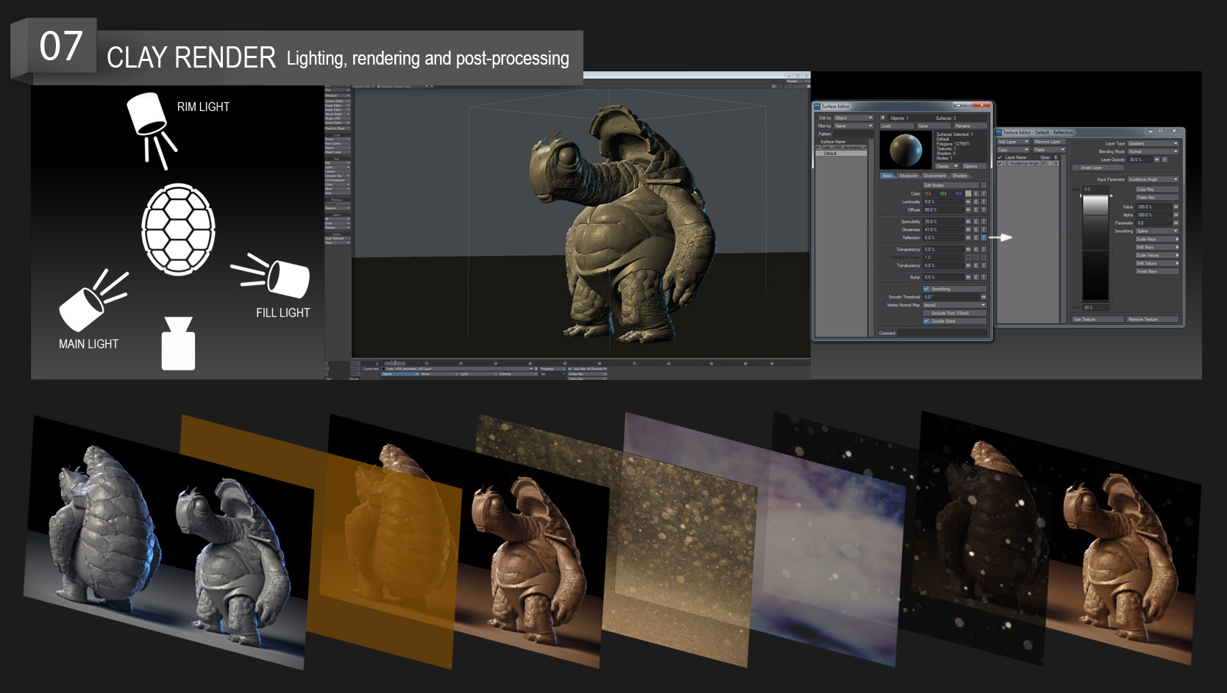This screenshot has height=693, width=1227.
Task: Click the Paste Key button
Action: point(1157,197)
